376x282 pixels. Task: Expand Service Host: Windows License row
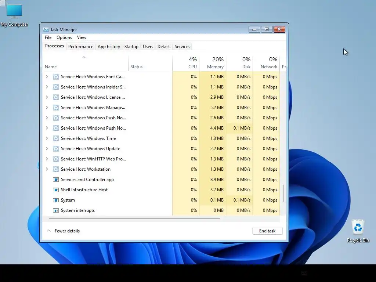coord(47,97)
